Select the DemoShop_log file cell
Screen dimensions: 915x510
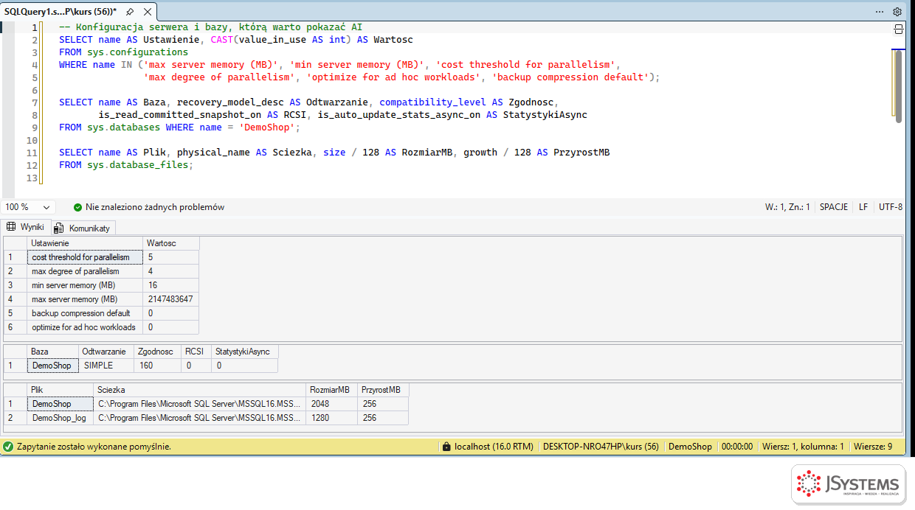pyautogui.click(x=61, y=418)
